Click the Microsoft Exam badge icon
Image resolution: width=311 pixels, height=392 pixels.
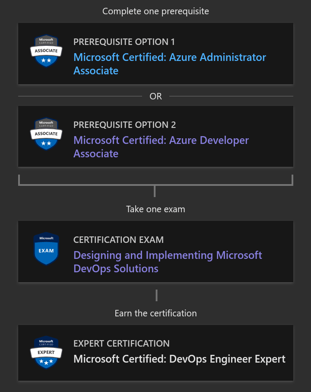coord(46,249)
